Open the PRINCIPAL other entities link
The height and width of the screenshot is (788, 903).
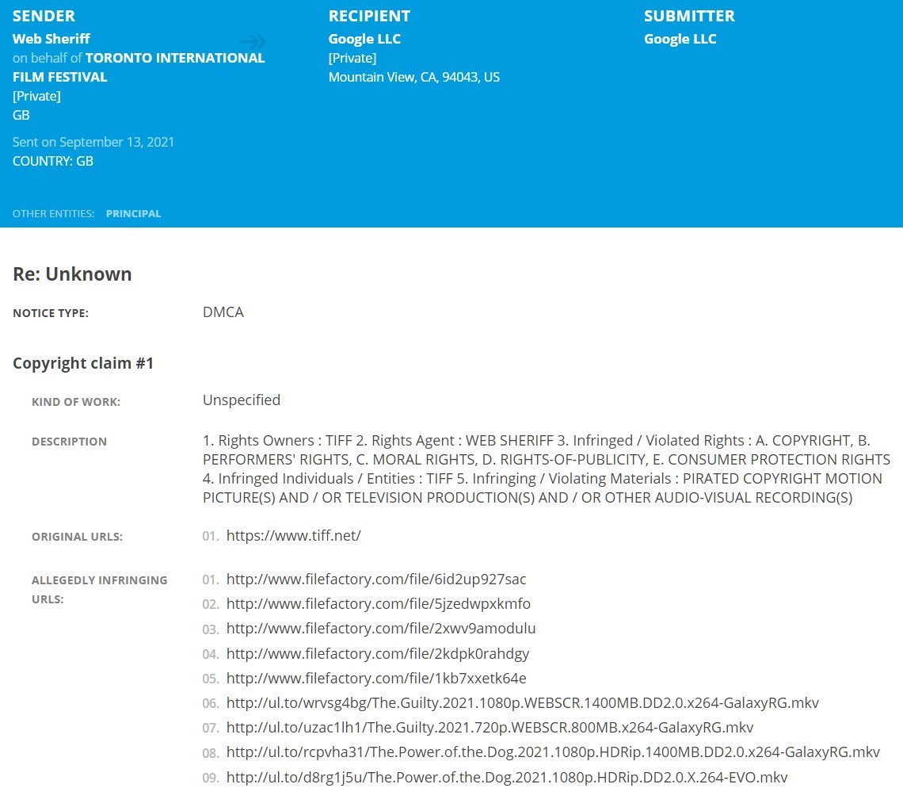pos(134,213)
